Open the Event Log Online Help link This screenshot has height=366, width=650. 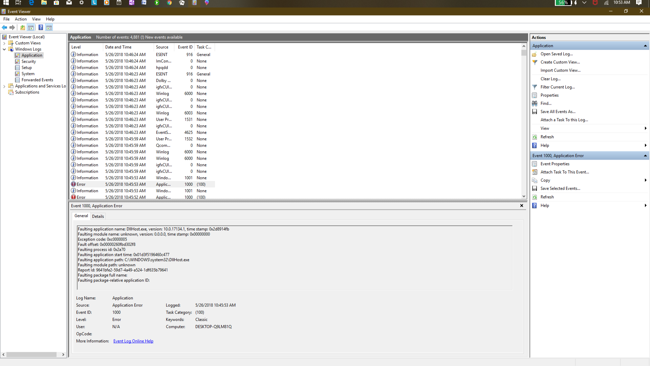tap(133, 341)
